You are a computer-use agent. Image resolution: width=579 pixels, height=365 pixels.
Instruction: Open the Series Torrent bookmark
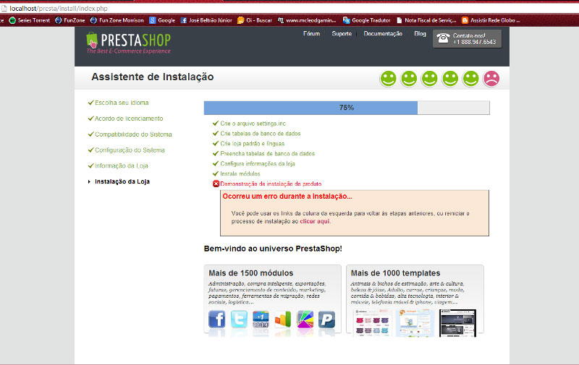pyautogui.click(x=30, y=20)
